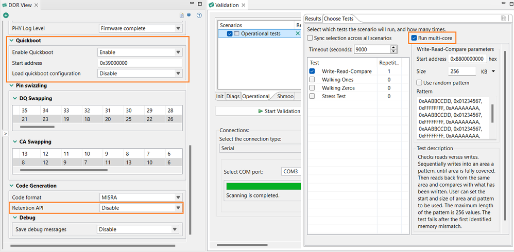
Task: Open the help question mark icon
Action: 199,15
